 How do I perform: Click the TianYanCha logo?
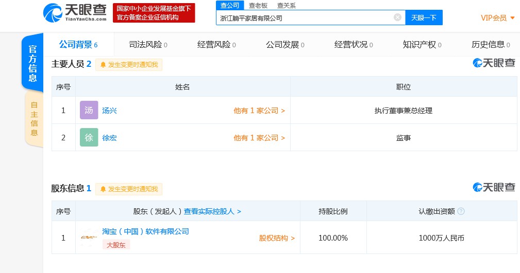75,12
